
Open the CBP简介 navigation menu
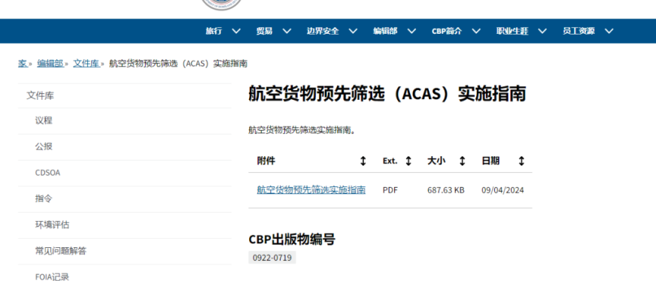(446, 31)
